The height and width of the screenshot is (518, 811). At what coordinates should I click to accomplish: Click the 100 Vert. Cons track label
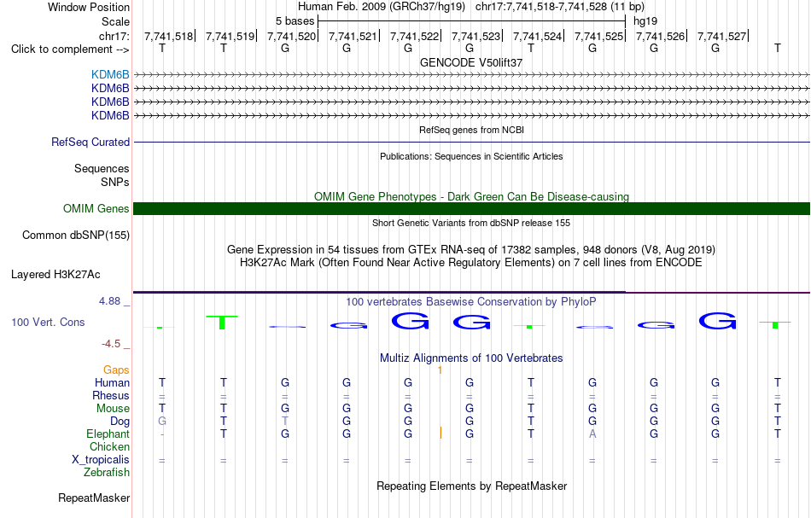[48, 322]
